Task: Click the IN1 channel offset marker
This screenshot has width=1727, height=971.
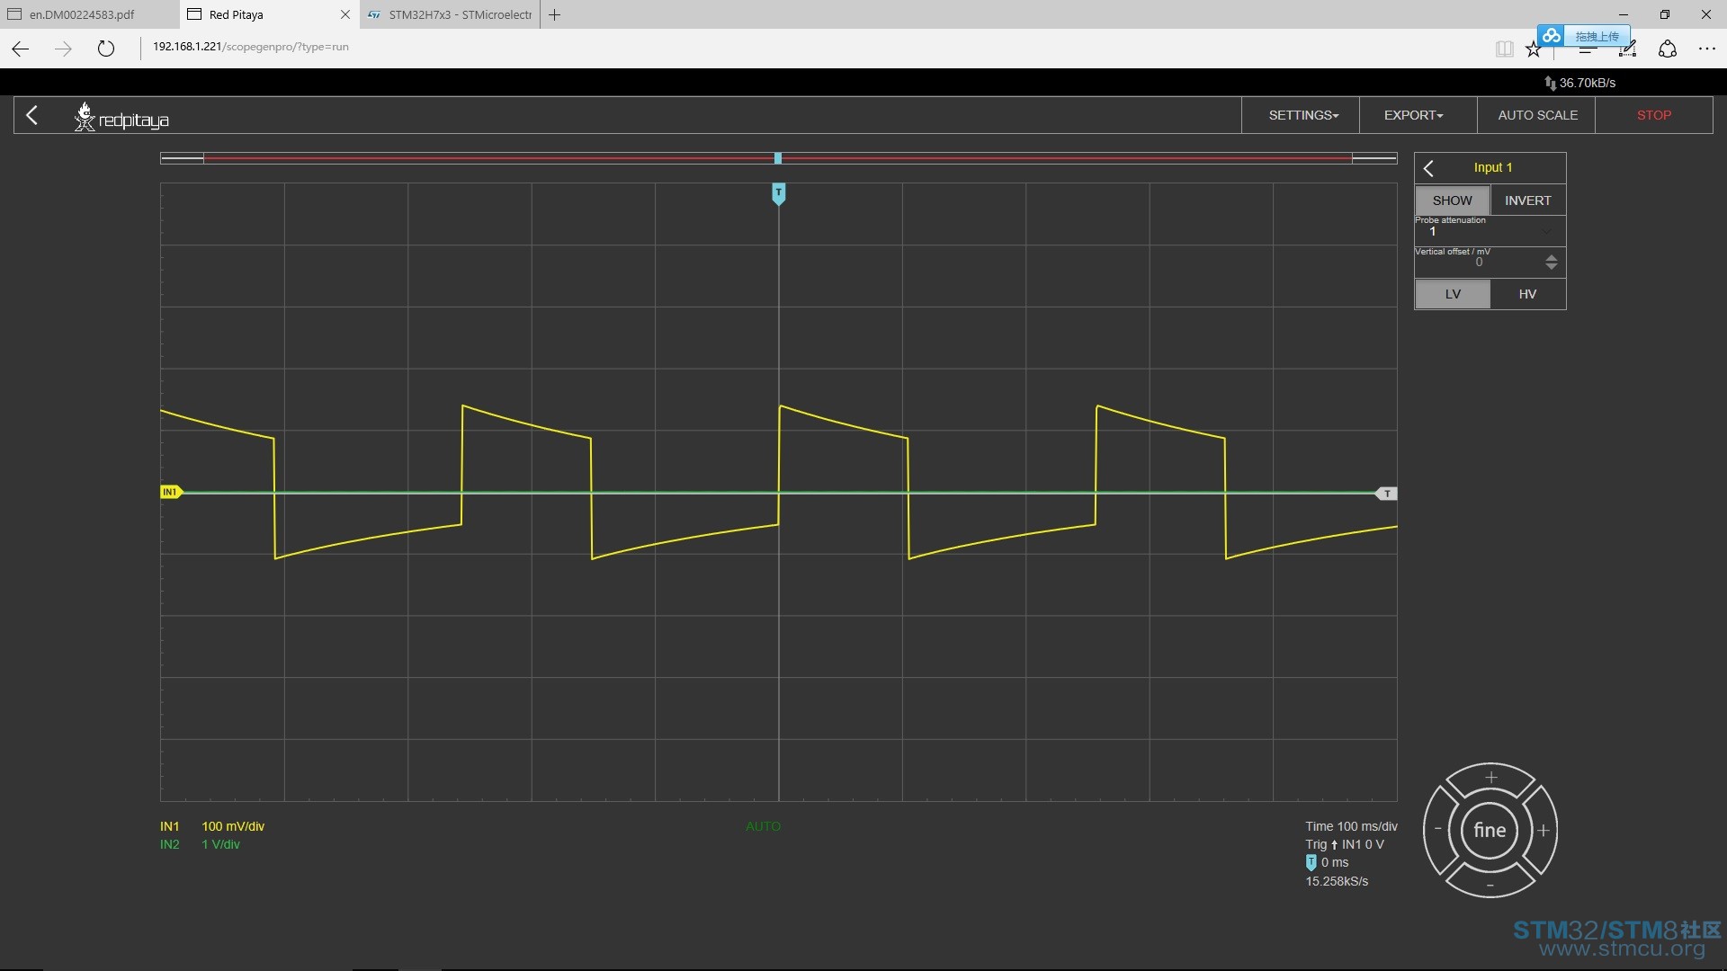Action: tap(171, 492)
